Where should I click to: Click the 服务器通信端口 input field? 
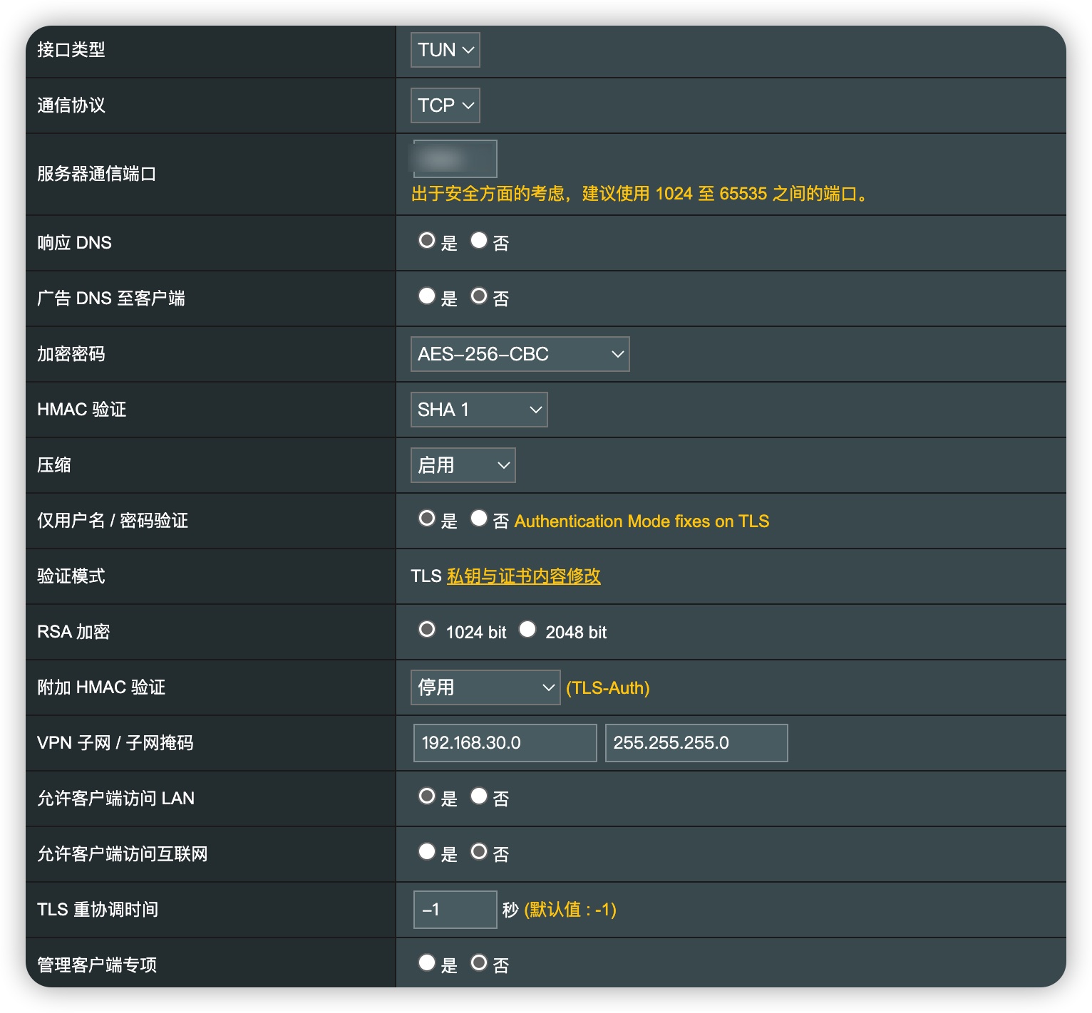point(453,158)
